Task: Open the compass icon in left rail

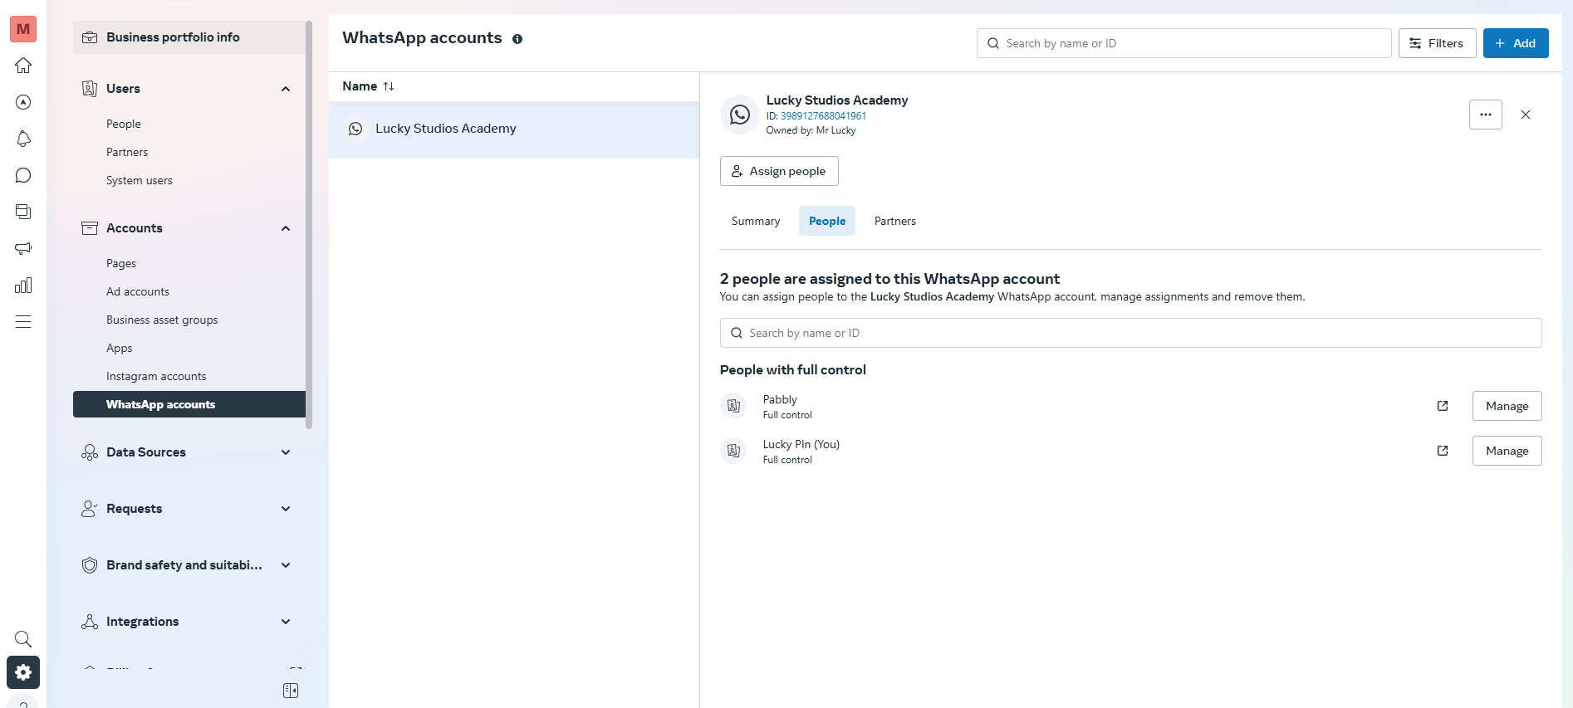Action: click(x=23, y=102)
